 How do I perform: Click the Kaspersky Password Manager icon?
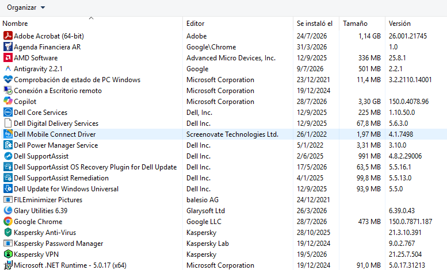[x=8, y=243]
